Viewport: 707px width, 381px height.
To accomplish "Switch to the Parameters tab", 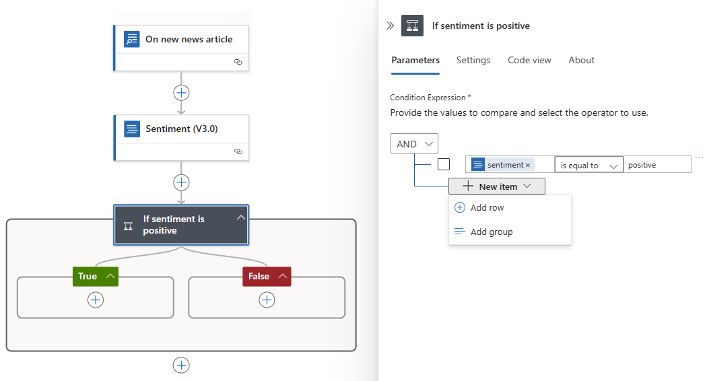I will pos(415,61).
